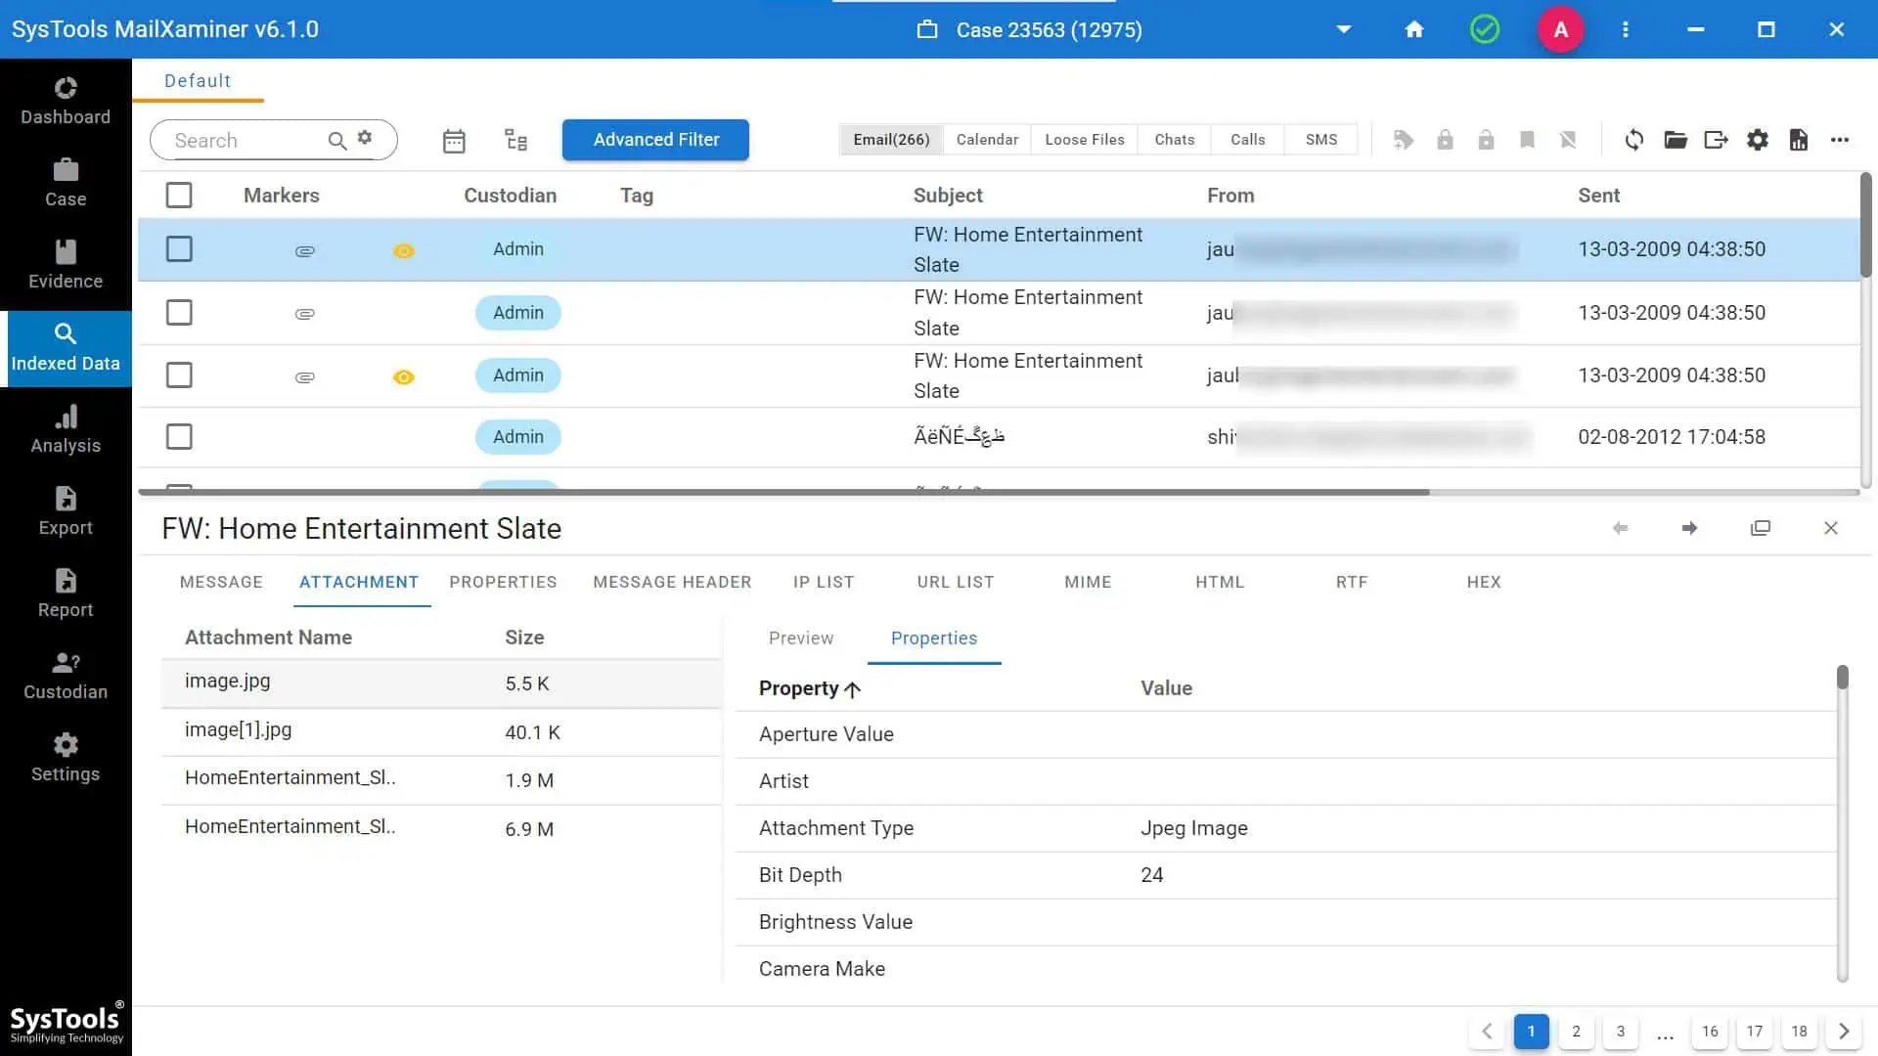This screenshot has height=1056, width=1878.
Task: Open the MESSAGE HEADER tab
Action: [x=672, y=582]
